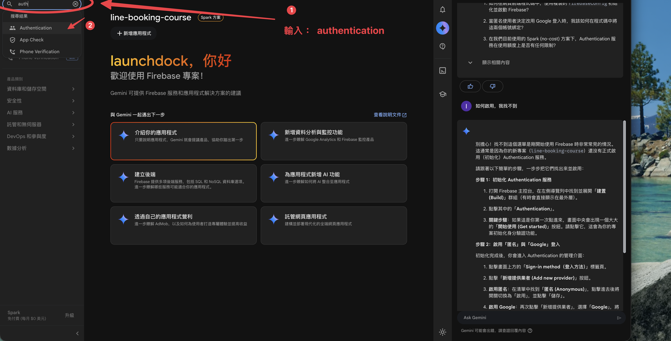Click the Gemini chat scrollbar
Viewport: 671px width, 341px height.
click(x=624, y=186)
